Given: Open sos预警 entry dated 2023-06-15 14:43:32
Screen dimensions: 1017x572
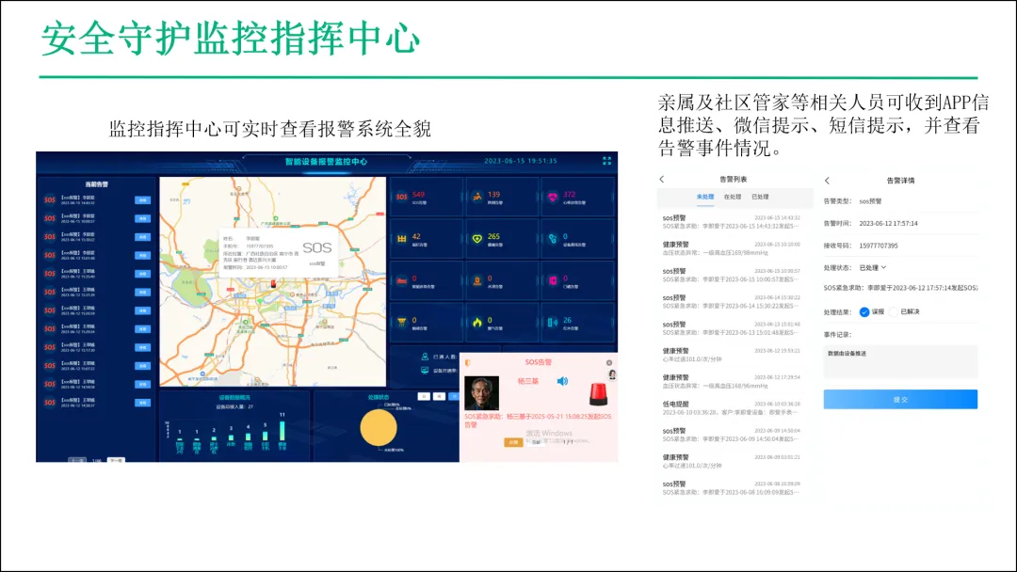Looking at the screenshot, I should click(x=732, y=222).
